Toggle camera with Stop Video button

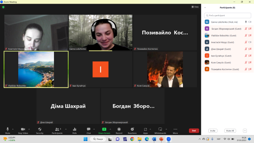coord(23,131)
